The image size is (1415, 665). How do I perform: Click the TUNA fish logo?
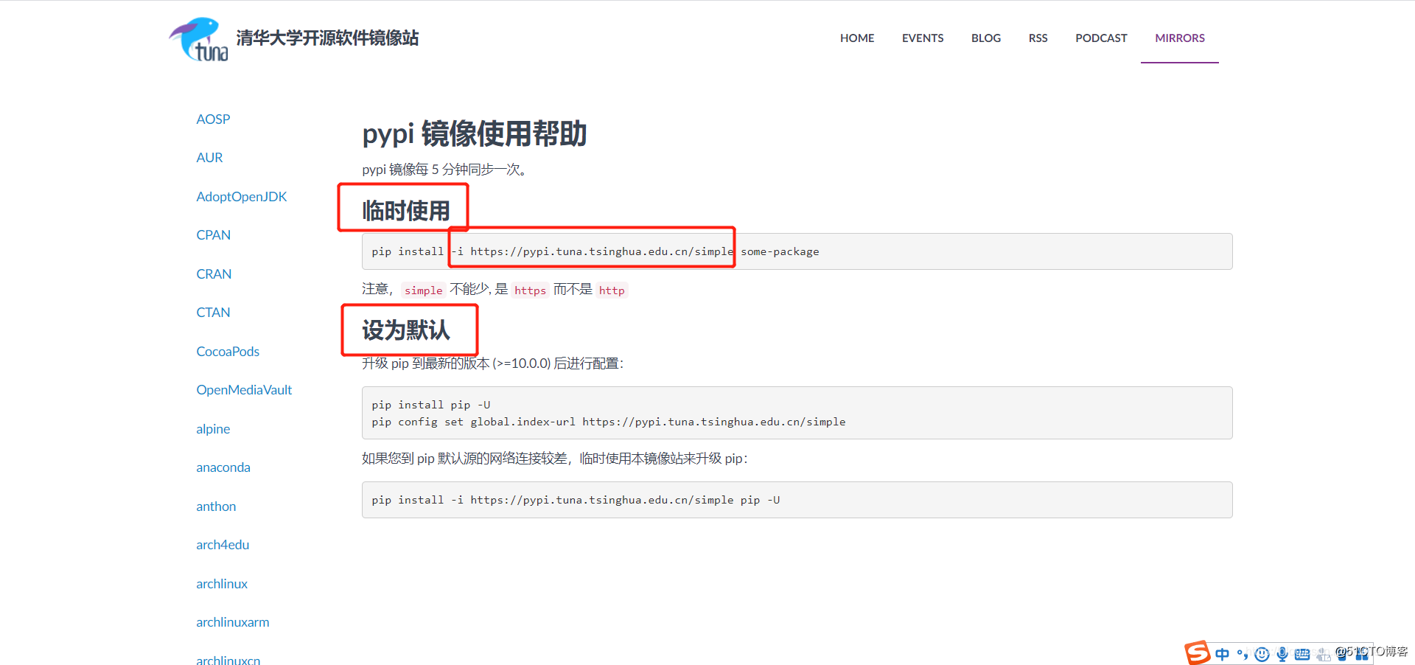tap(199, 39)
